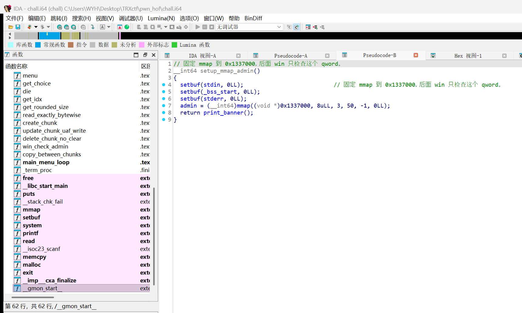Click the jump forward navigation icon
This screenshot has height=313, width=522.
(x=42, y=27)
